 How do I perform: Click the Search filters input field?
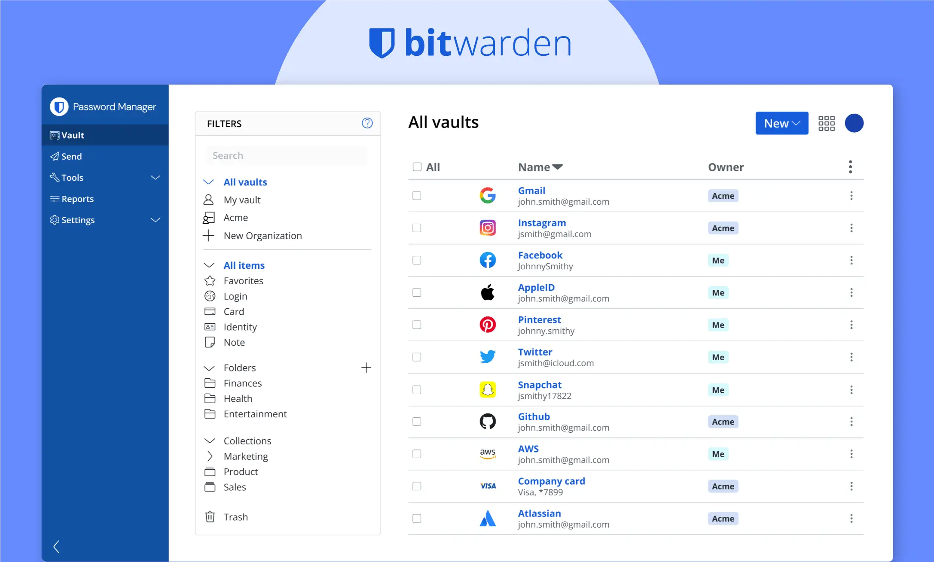[x=287, y=155]
